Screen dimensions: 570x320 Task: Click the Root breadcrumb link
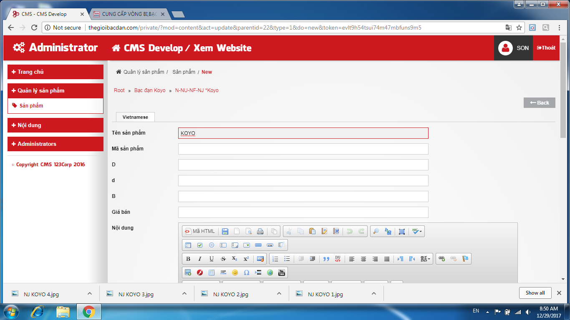point(119,90)
